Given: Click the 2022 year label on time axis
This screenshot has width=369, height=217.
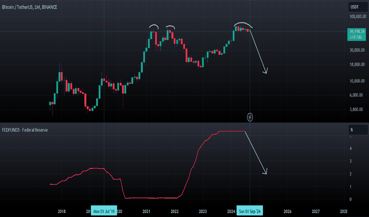Looking at the screenshot, I should pyautogui.click(x=174, y=211).
